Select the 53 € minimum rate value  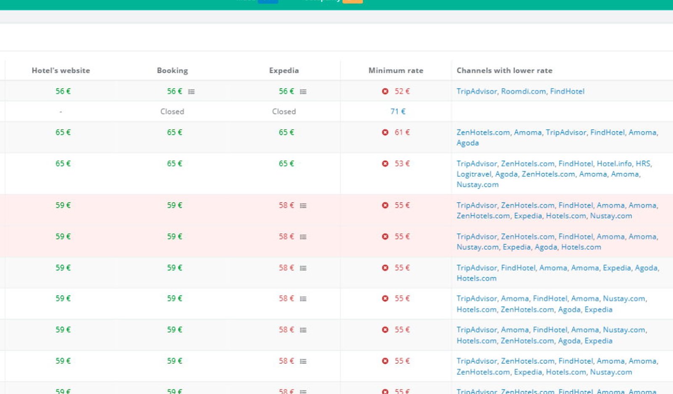(x=402, y=164)
